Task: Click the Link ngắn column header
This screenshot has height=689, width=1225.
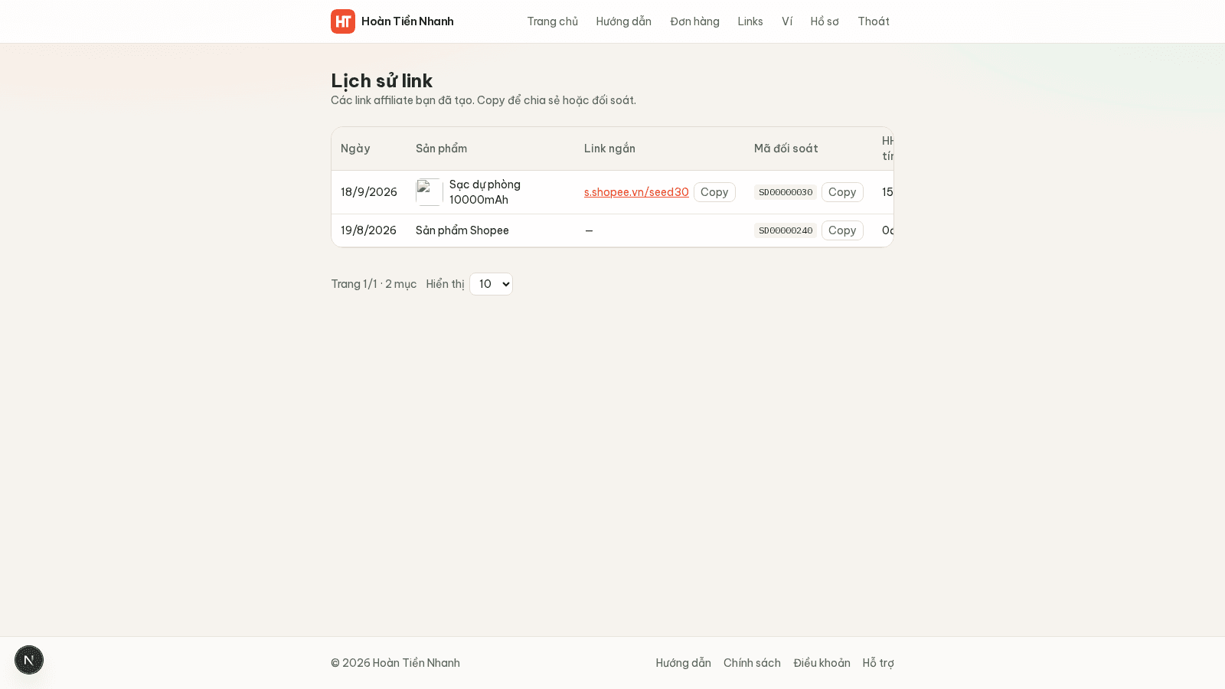Action: [x=609, y=149]
